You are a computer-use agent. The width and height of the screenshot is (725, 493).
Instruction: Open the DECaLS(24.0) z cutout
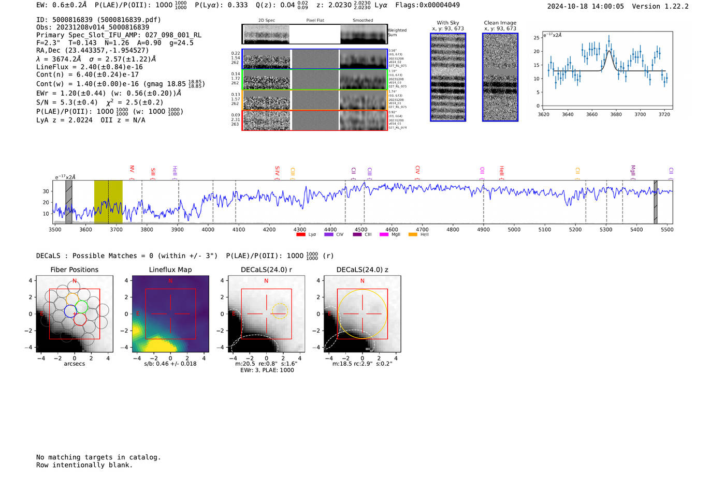tap(362, 314)
